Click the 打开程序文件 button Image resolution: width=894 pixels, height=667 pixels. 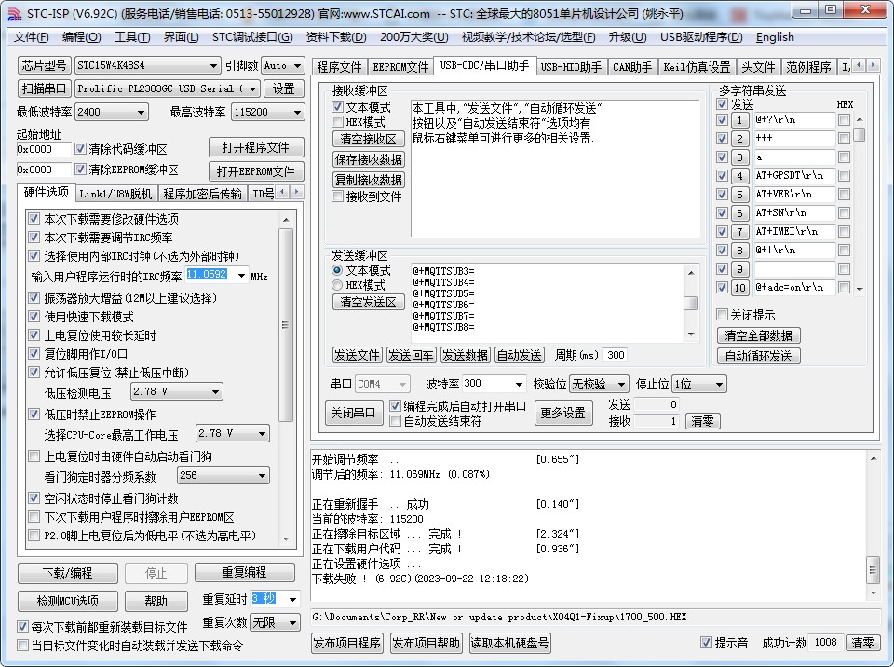(x=255, y=148)
